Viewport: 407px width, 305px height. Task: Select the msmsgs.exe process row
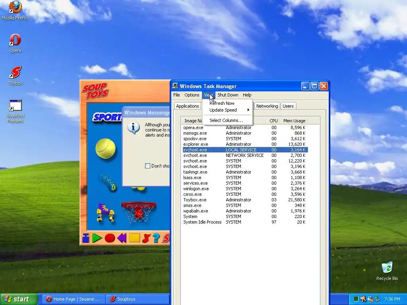pyautogui.click(x=245, y=133)
